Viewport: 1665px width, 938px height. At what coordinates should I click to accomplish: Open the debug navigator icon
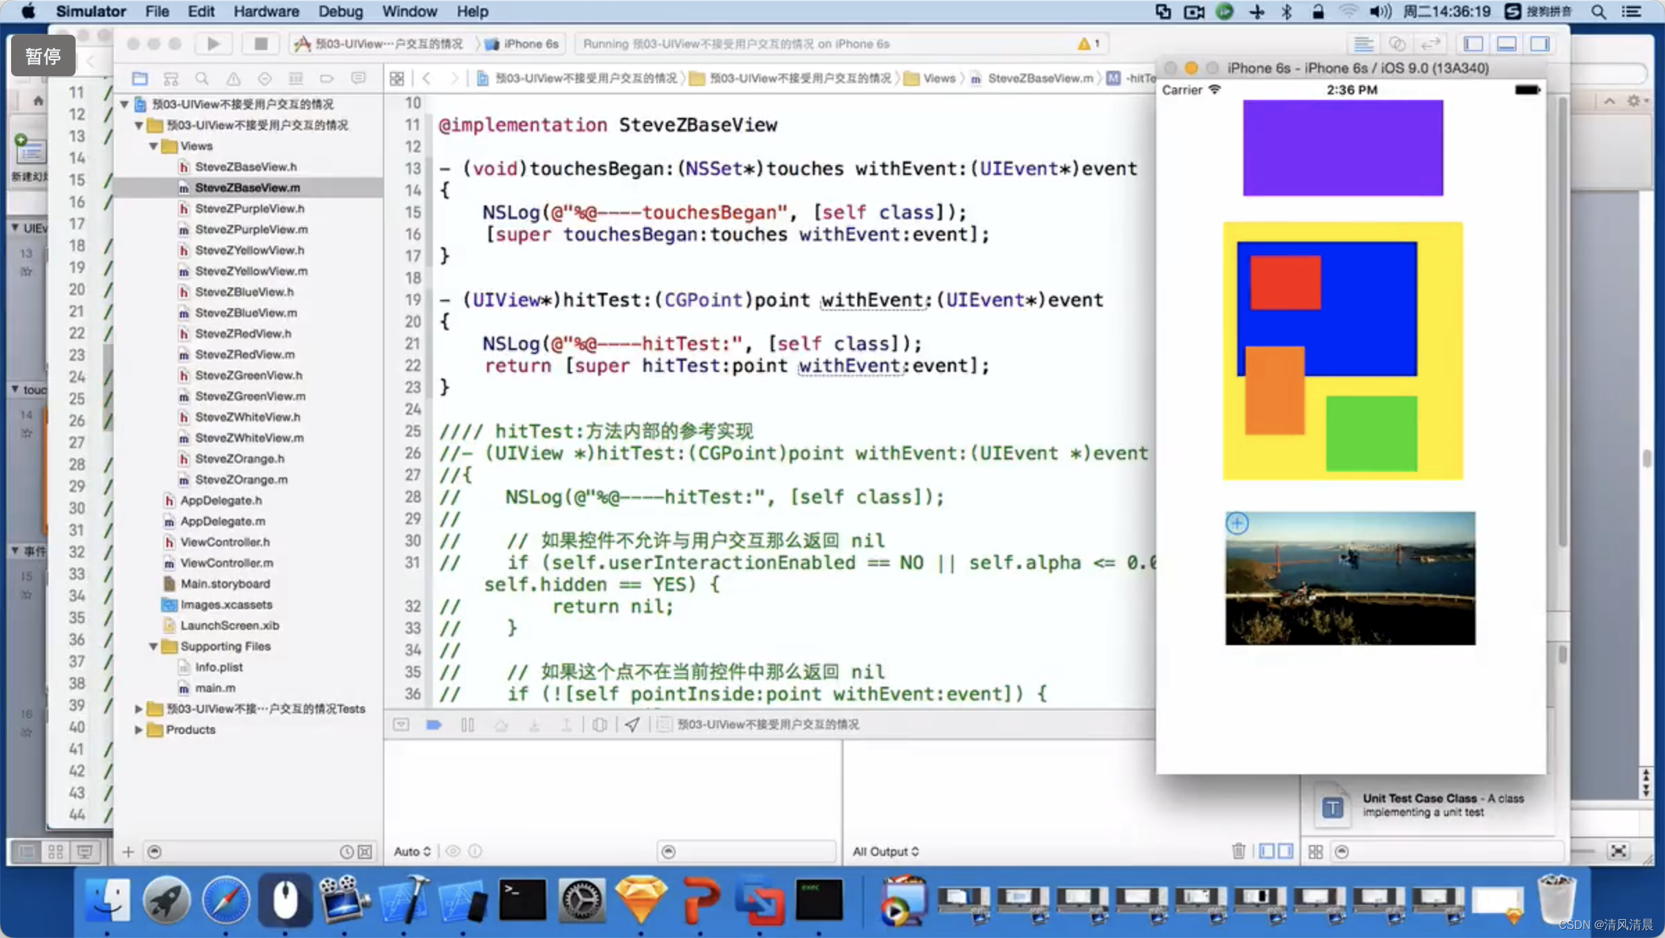[x=296, y=78]
